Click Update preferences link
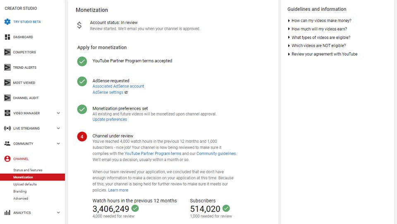397x224 pixels. [x=109, y=119]
